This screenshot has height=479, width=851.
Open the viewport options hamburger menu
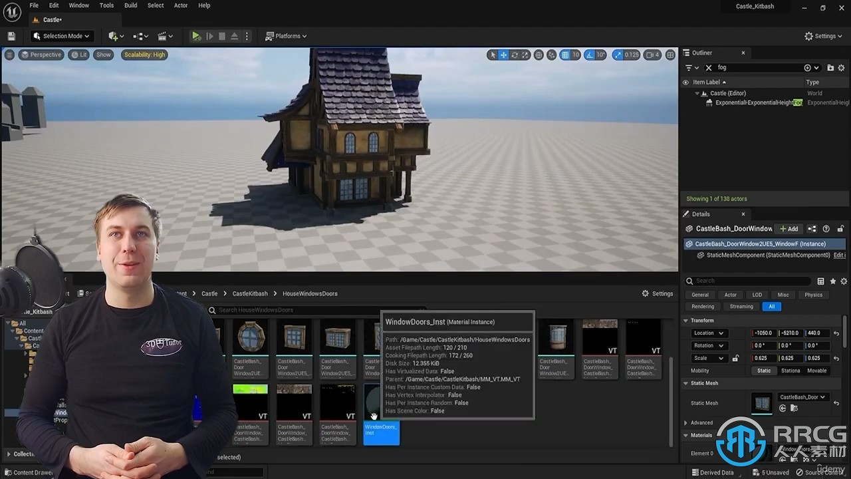coord(9,55)
